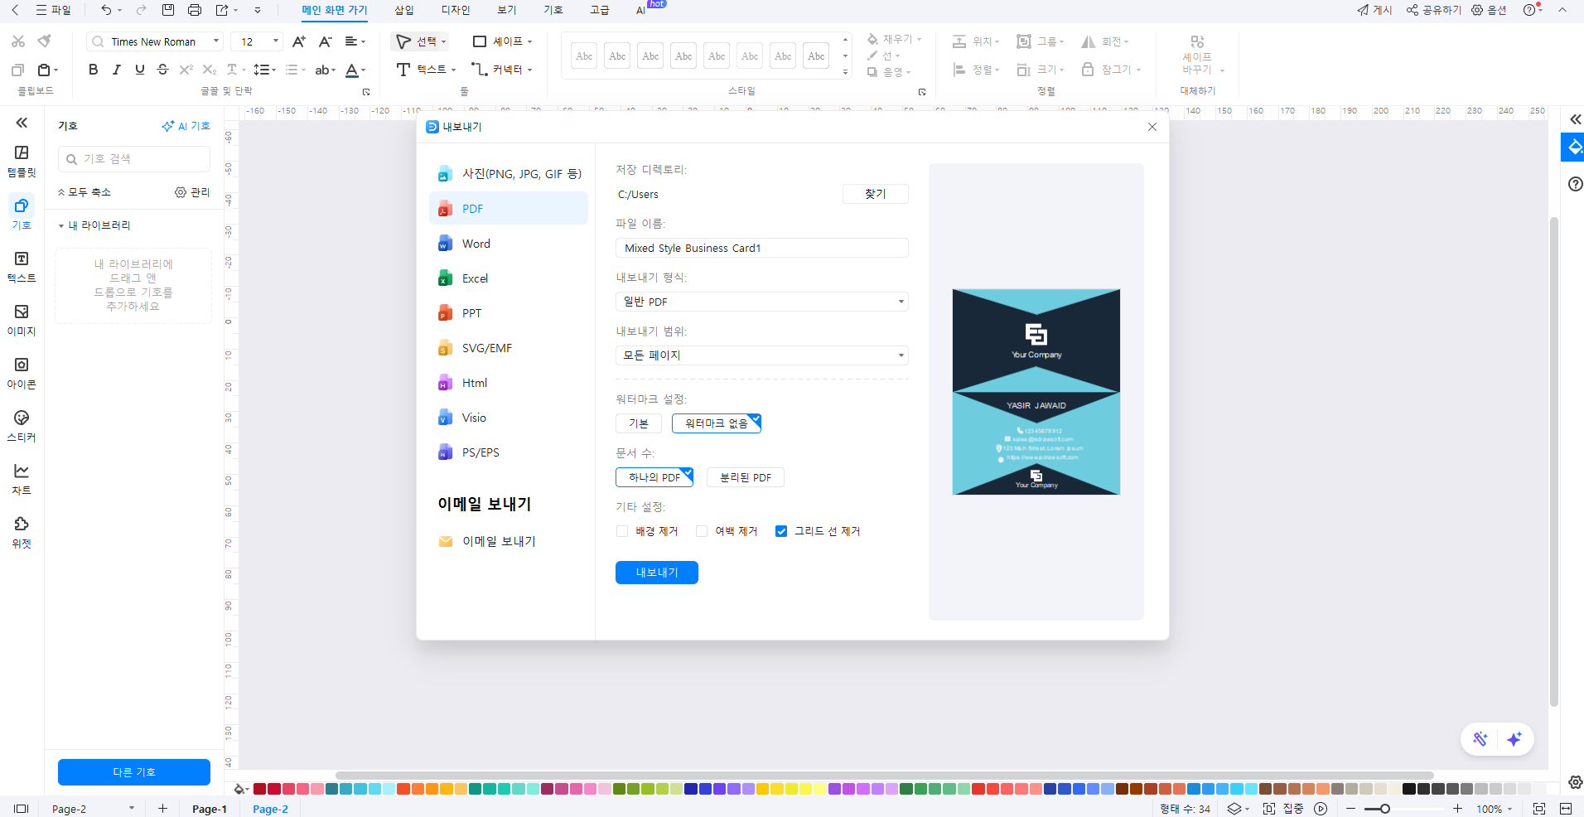Check the 여백 제거 checkbox

point(702,531)
